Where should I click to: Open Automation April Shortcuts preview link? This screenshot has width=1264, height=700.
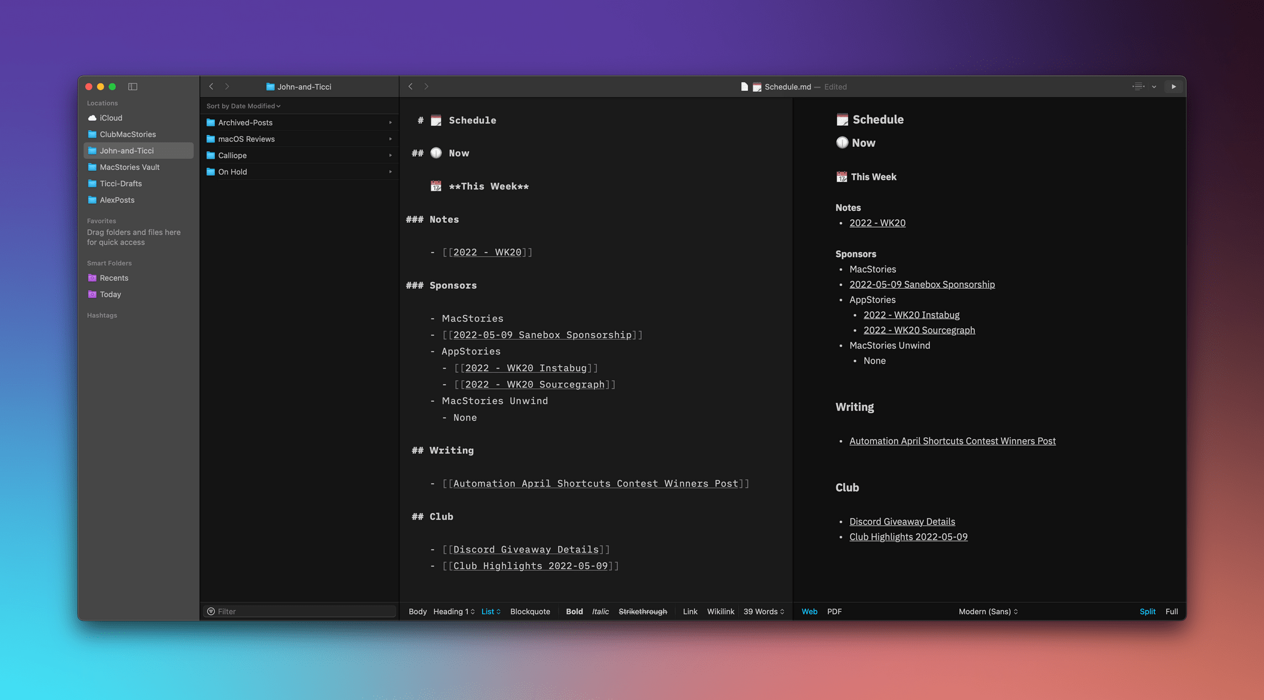point(952,441)
